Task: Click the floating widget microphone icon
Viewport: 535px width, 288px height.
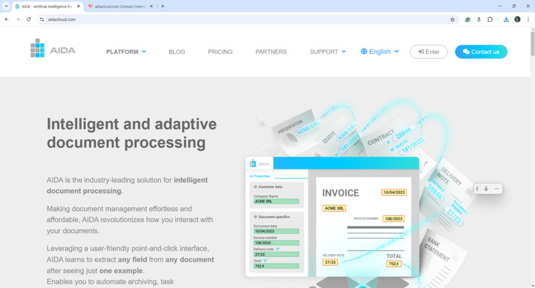Action: point(486,189)
